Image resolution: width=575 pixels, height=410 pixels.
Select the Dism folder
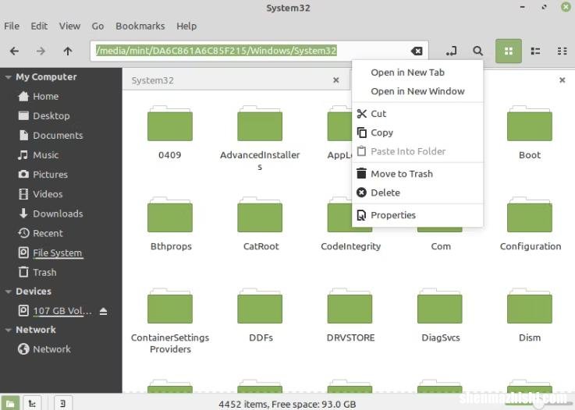pyautogui.click(x=530, y=316)
